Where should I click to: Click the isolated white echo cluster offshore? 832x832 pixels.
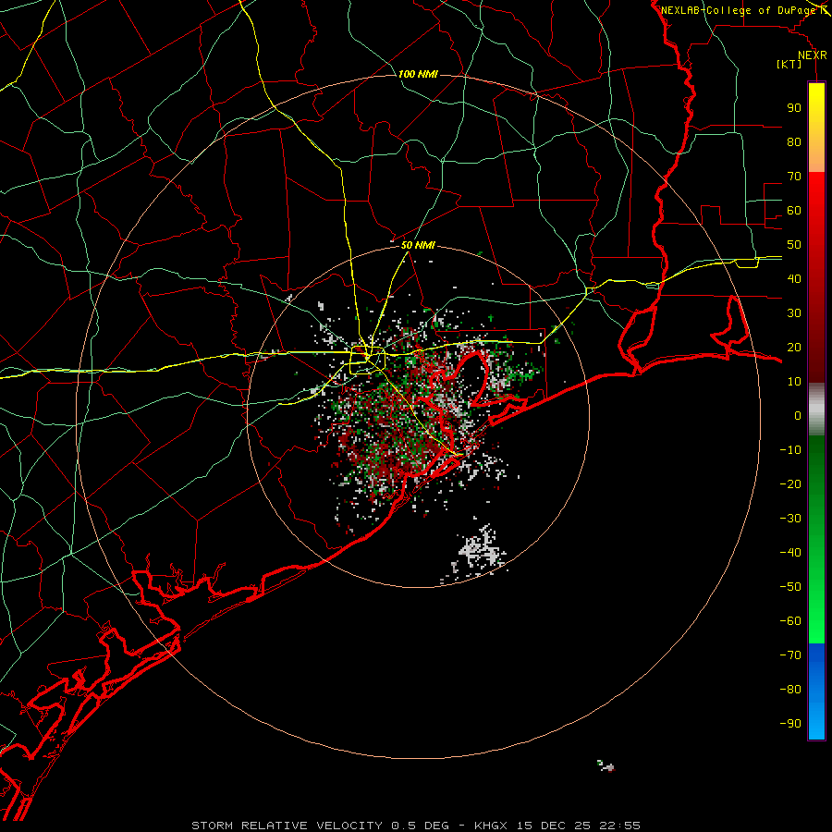point(479,551)
